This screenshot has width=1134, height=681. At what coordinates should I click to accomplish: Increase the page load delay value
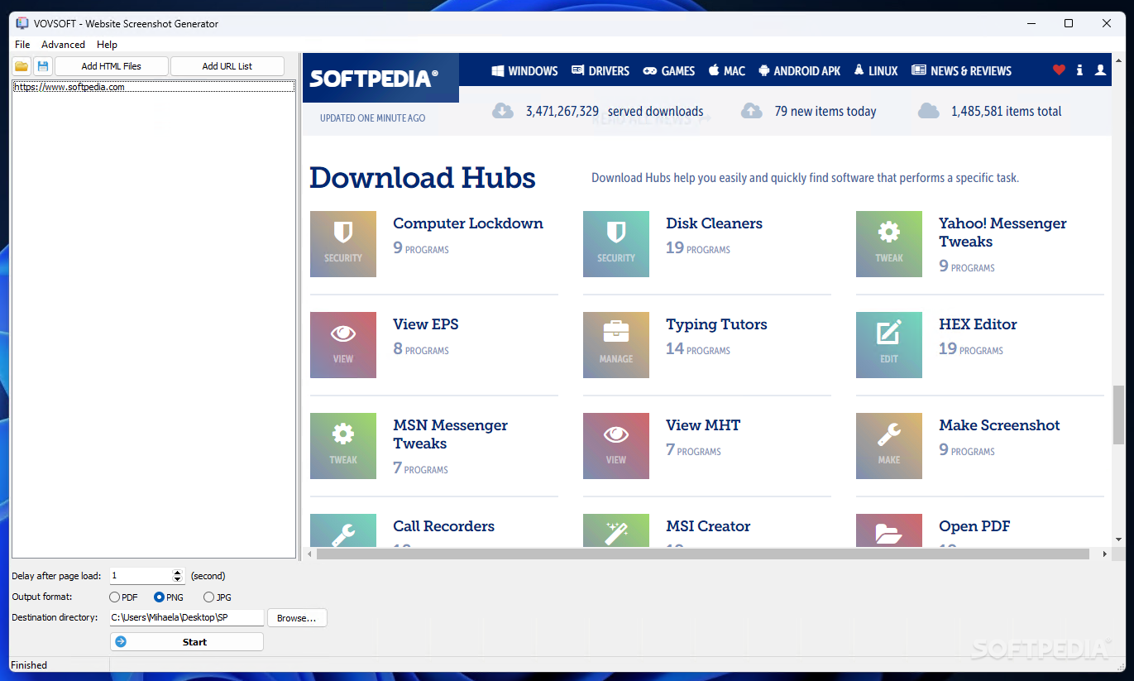click(x=177, y=573)
